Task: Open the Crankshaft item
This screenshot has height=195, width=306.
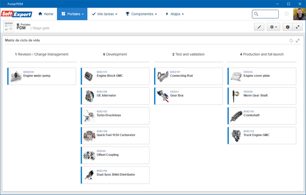Action: pyautogui.click(x=262, y=116)
